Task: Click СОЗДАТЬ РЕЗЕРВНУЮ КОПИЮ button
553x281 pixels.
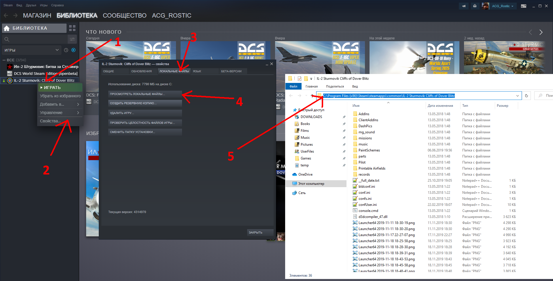Action: [145, 103]
